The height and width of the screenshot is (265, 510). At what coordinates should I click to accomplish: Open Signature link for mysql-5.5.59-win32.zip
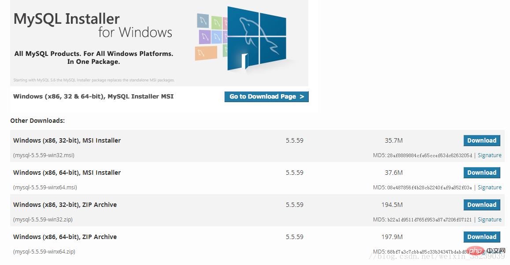coord(489,220)
